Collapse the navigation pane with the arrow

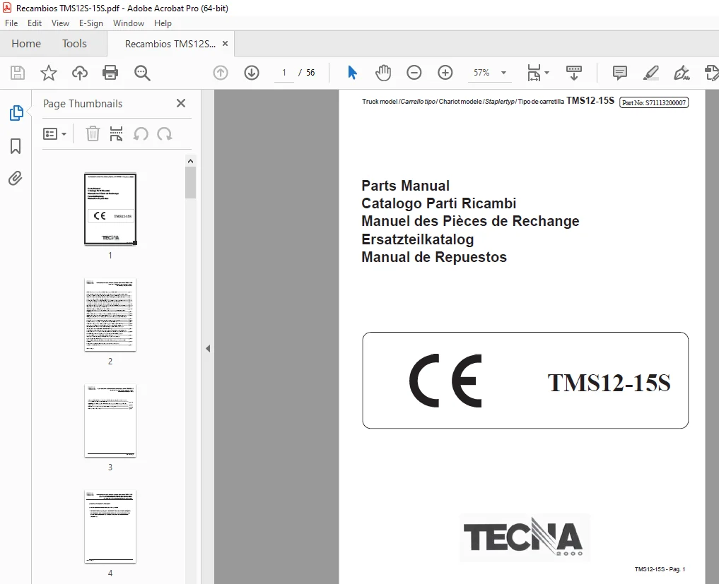click(208, 349)
